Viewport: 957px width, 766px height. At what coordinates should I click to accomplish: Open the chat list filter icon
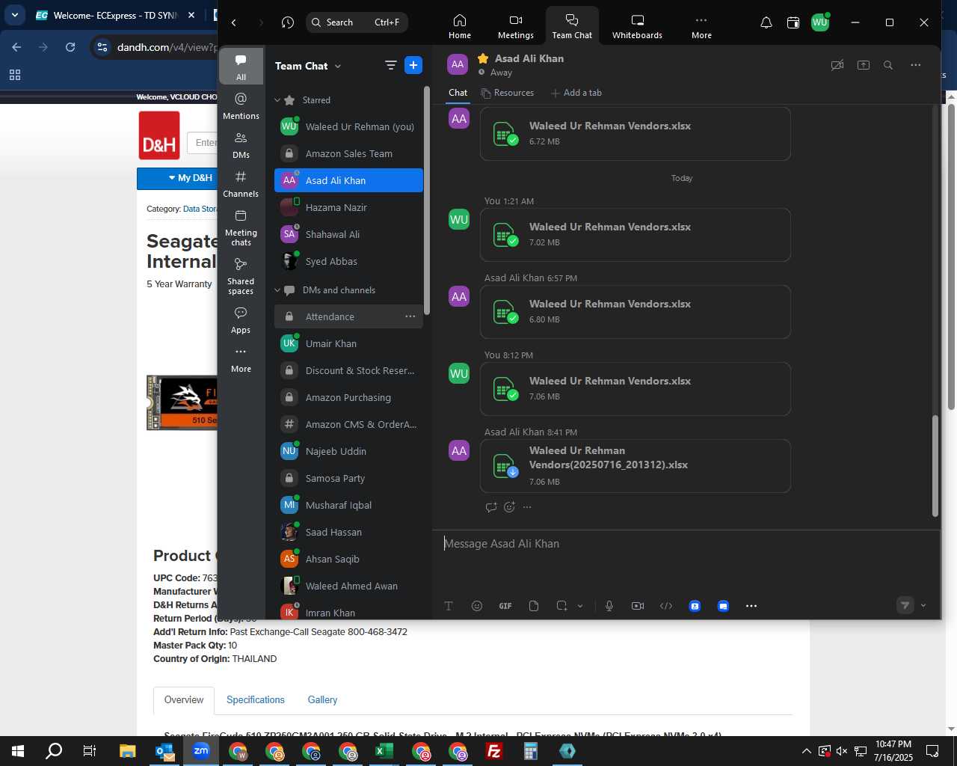(x=390, y=65)
